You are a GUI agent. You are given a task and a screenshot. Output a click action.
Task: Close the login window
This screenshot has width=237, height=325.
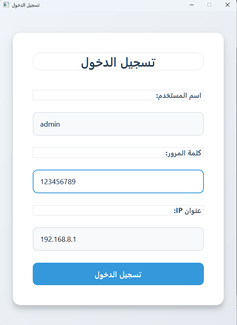[x=228, y=5]
